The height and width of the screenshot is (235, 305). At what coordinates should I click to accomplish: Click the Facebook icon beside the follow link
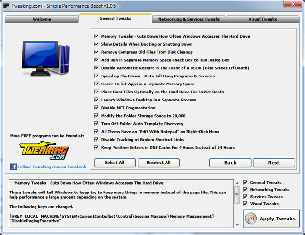point(13,167)
